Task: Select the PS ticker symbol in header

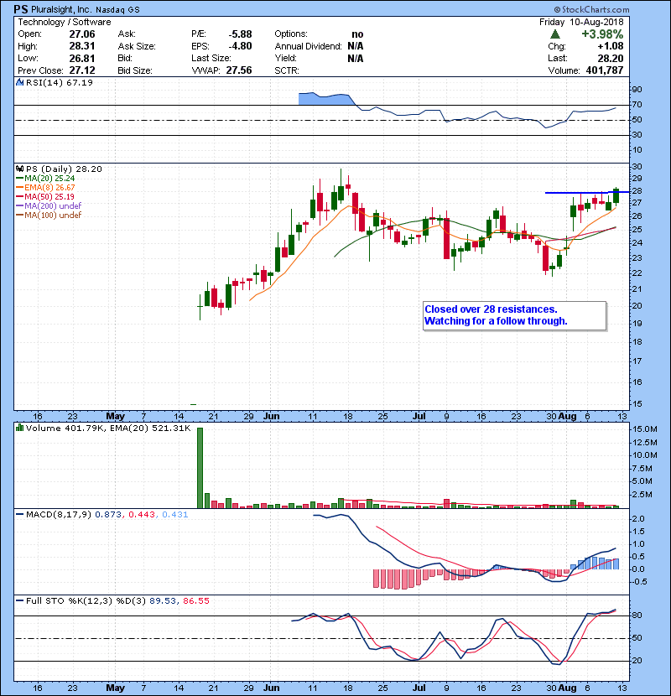Action: point(21,9)
